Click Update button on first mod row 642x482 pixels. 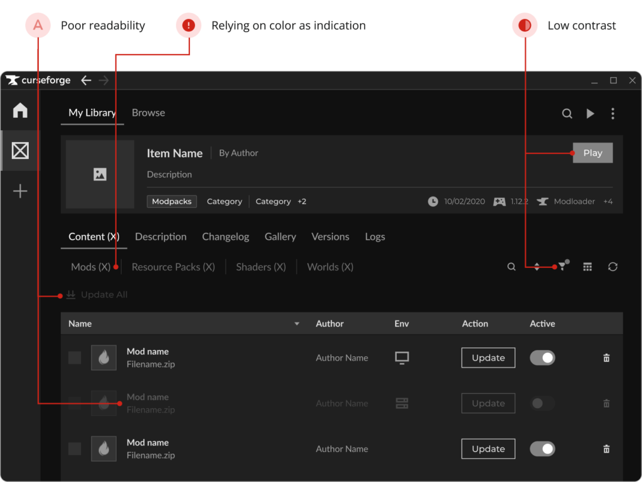click(x=488, y=358)
